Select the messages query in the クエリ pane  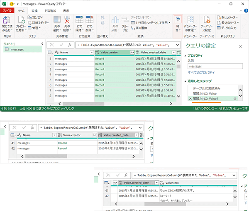[22, 49]
